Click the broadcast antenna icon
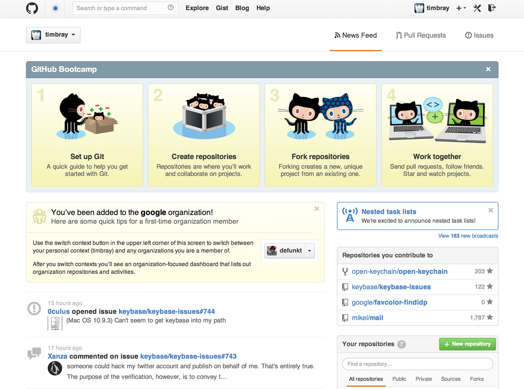The image size is (524, 389). click(350, 215)
